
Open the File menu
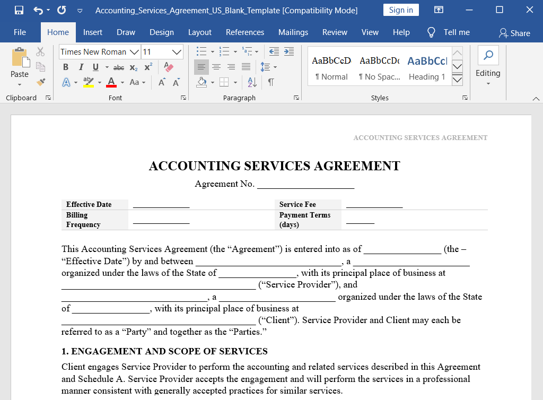[x=20, y=32]
